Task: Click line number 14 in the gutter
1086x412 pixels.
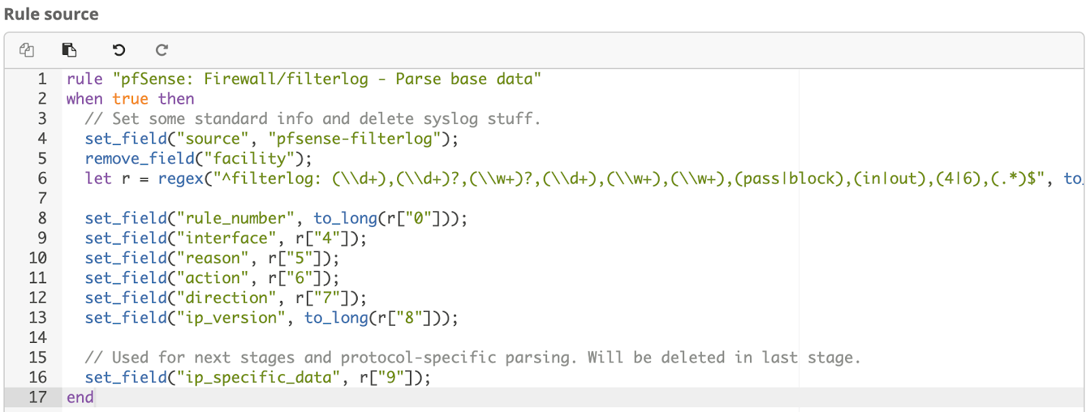Action: 38,337
